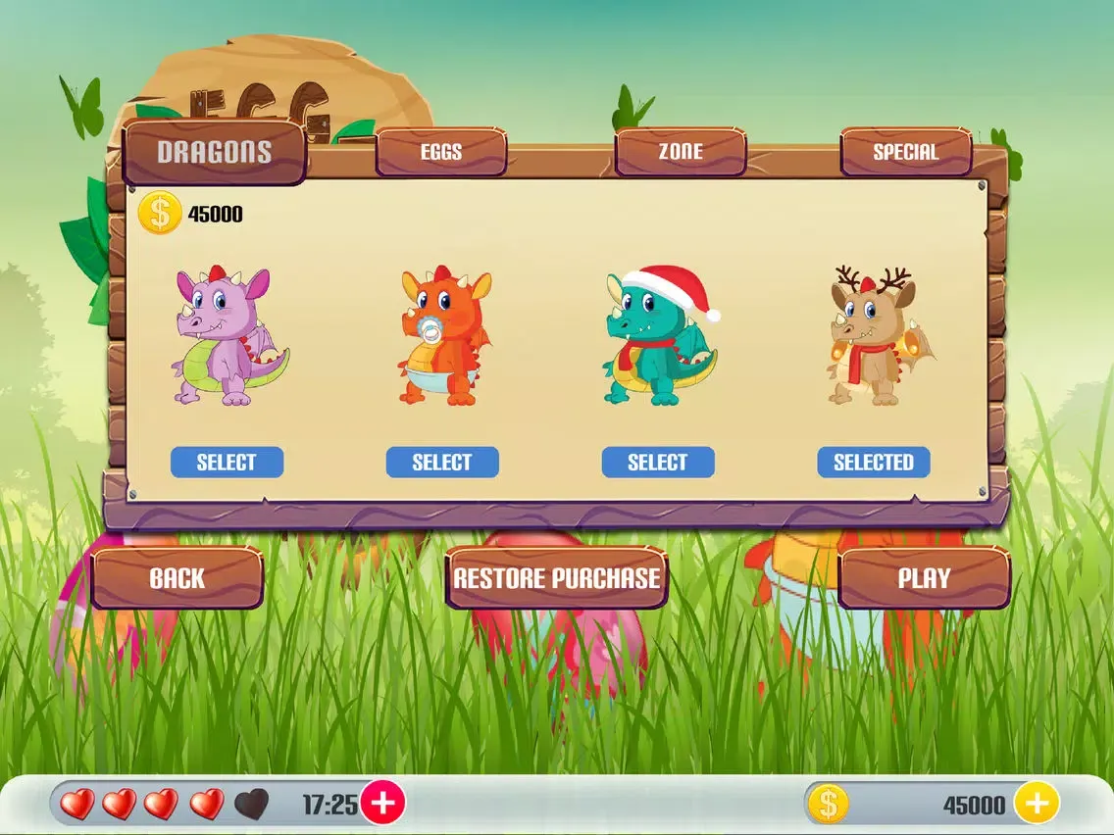Click the teal Christmas dragon image
The height and width of the screenshot is (835, 1114).
point(661,335)
